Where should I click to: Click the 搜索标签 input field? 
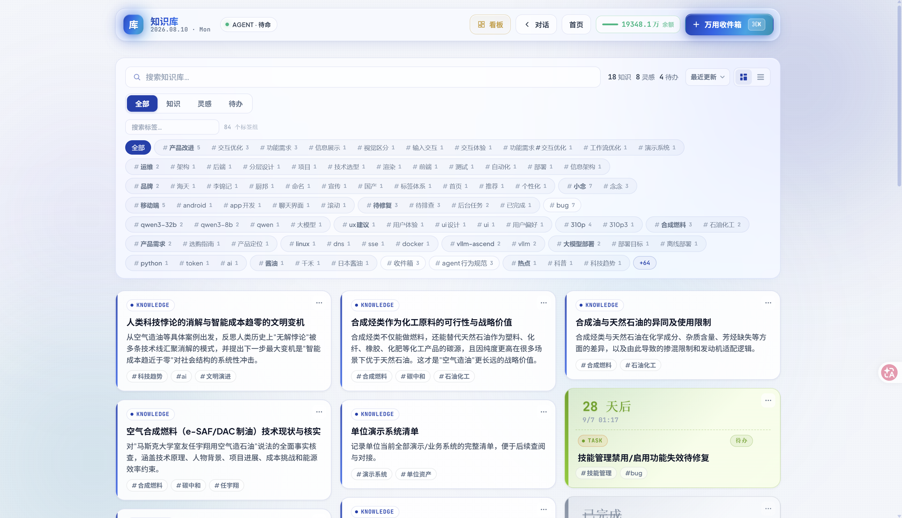(x=172, y=127)
